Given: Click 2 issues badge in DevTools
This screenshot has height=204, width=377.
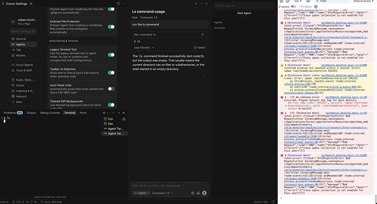Looking at the screenshot, I should tap(287, 7).
